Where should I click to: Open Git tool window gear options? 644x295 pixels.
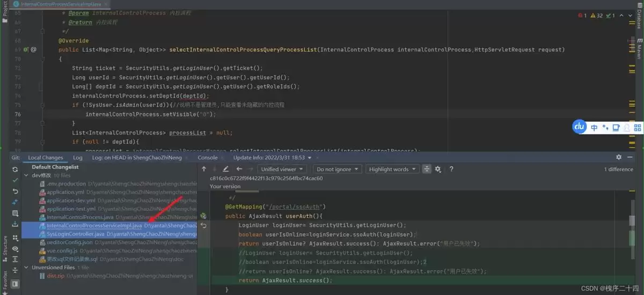pyautogui.click(x=619, y=158)
